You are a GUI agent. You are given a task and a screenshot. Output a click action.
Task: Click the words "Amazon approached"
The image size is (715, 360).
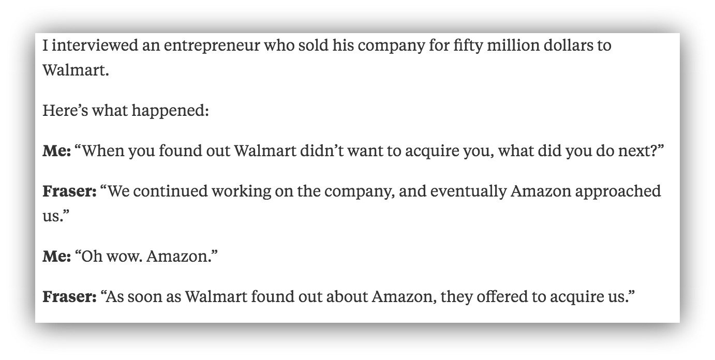[x=585, y=191]
